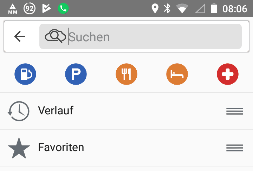Grab the Favoriten reorder handle
The width and height of the screenshot is (253, 171).
coord(235,148)
